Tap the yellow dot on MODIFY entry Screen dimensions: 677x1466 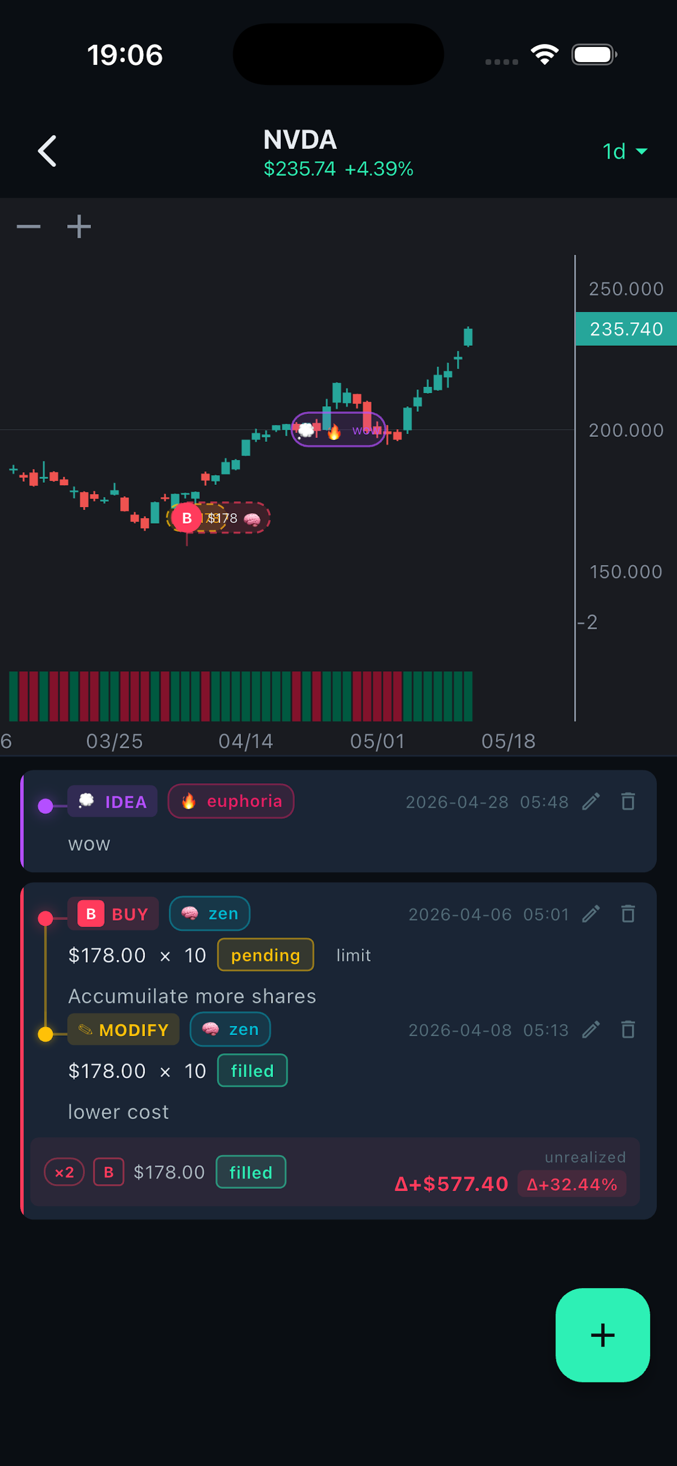point(45,1034)
